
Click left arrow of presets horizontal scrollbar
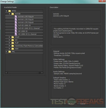[x=6, y=73]
